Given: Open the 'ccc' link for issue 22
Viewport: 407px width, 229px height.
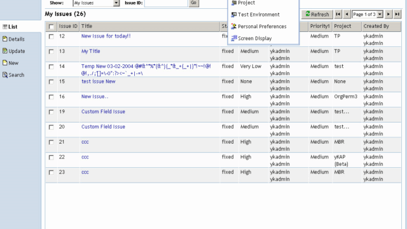Looking at the screenshot, I should [85, 157].
